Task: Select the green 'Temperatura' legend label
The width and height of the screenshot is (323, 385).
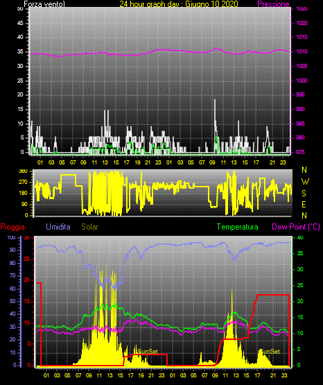Action: point(237,227)
